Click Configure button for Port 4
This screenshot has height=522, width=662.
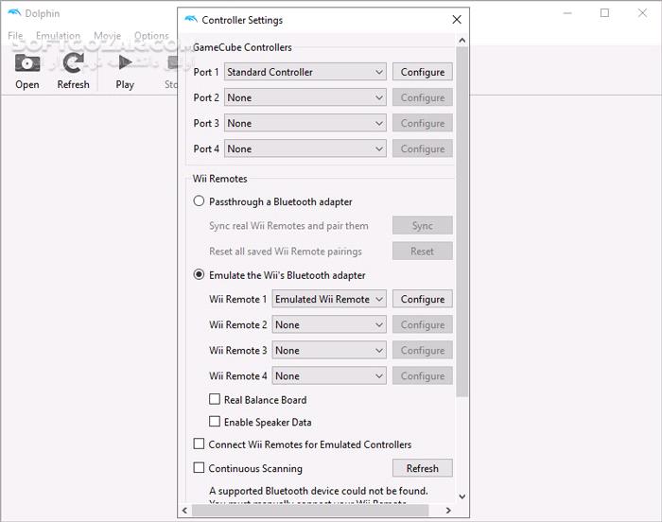[423, 148]
